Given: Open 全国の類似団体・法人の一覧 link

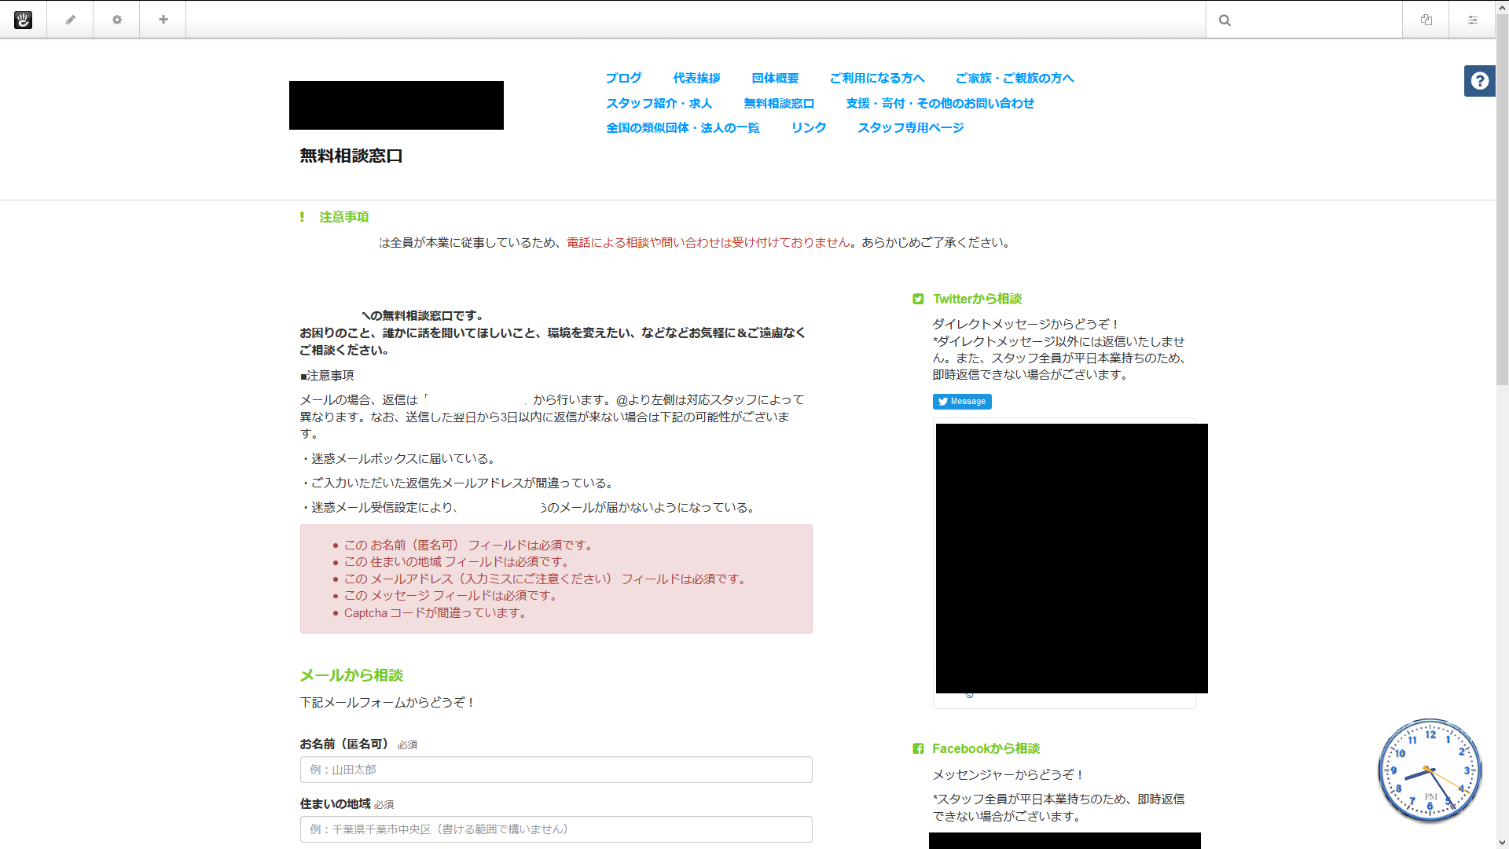Looking at the screenshot, I should pyautogui.click(x=682, y=127).
